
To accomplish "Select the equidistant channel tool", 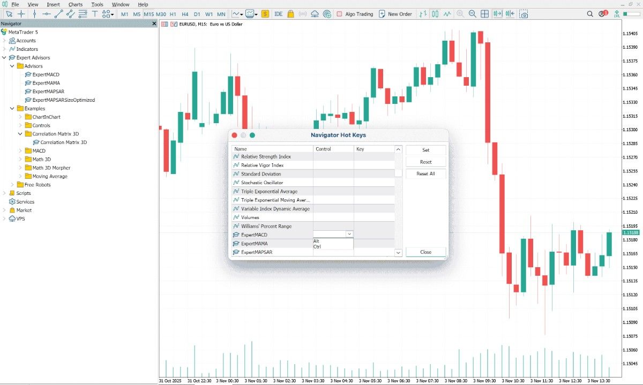I will point(71,14).
